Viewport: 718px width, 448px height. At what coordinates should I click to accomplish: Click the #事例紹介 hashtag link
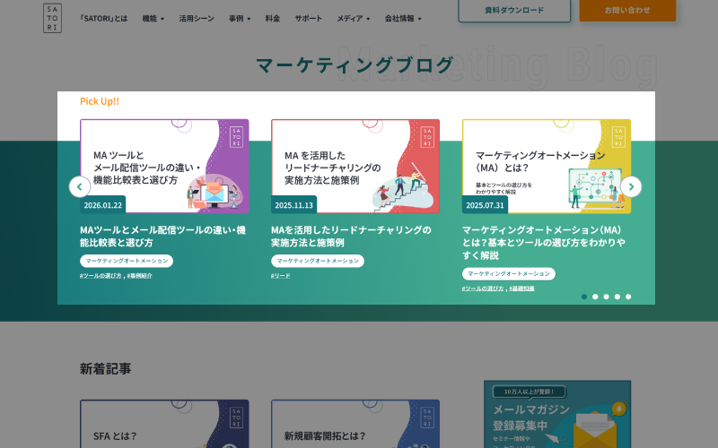coord(140,276)
